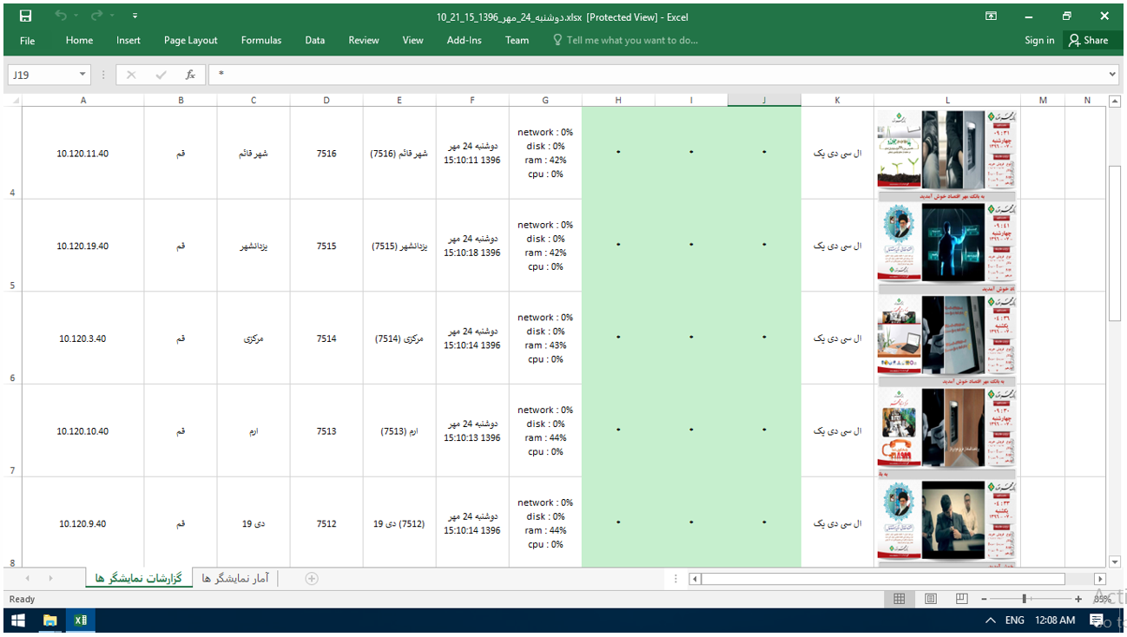Switch to Page Break Preview icon
This screenshot has width=1127, height=637.
962,599
